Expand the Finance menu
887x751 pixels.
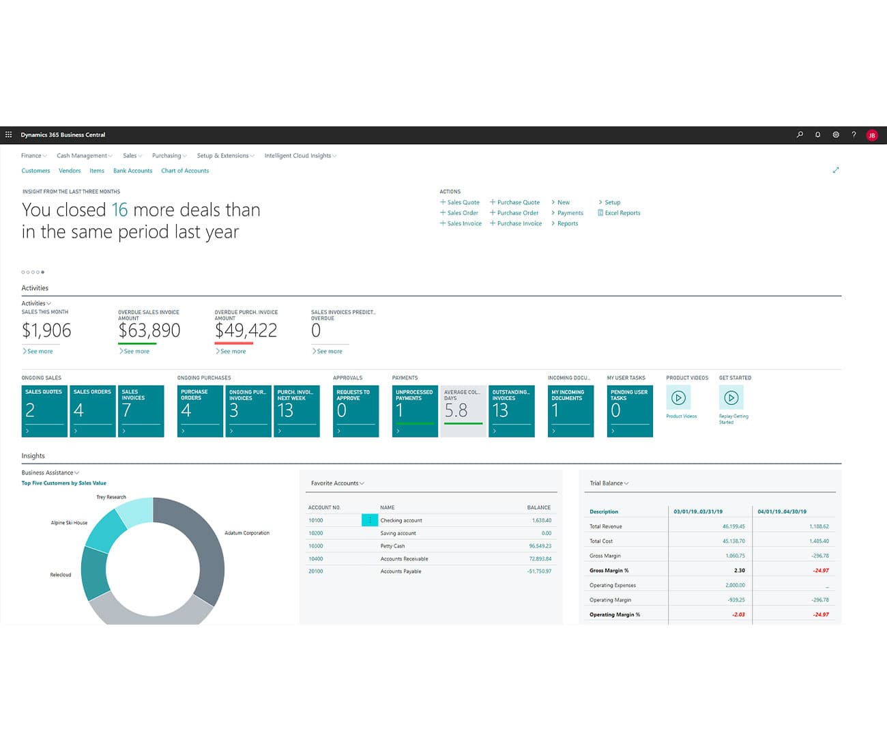[34, 156]
